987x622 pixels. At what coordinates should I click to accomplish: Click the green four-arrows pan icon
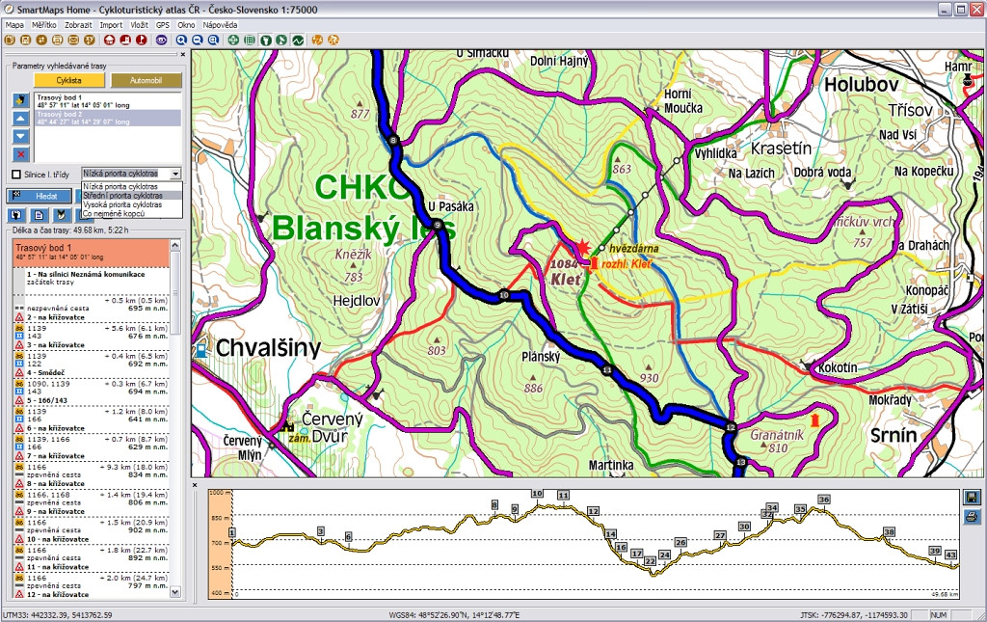[x=233, y=40]
